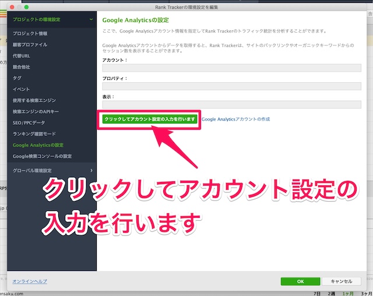Click the アカウント input field
The width and height of the screenshot is (373, 296).
point(232,68)
